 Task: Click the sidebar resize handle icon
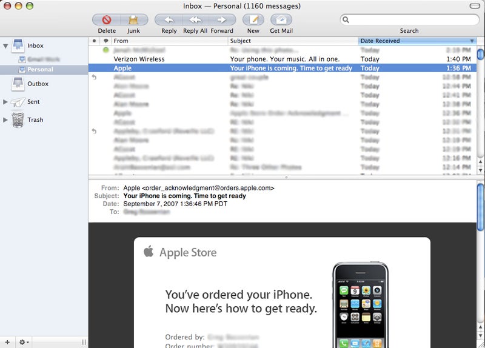coord(84,342)
